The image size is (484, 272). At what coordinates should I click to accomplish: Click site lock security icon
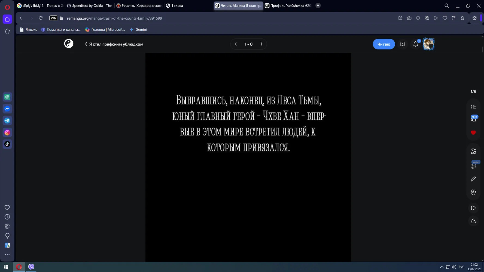61,18
